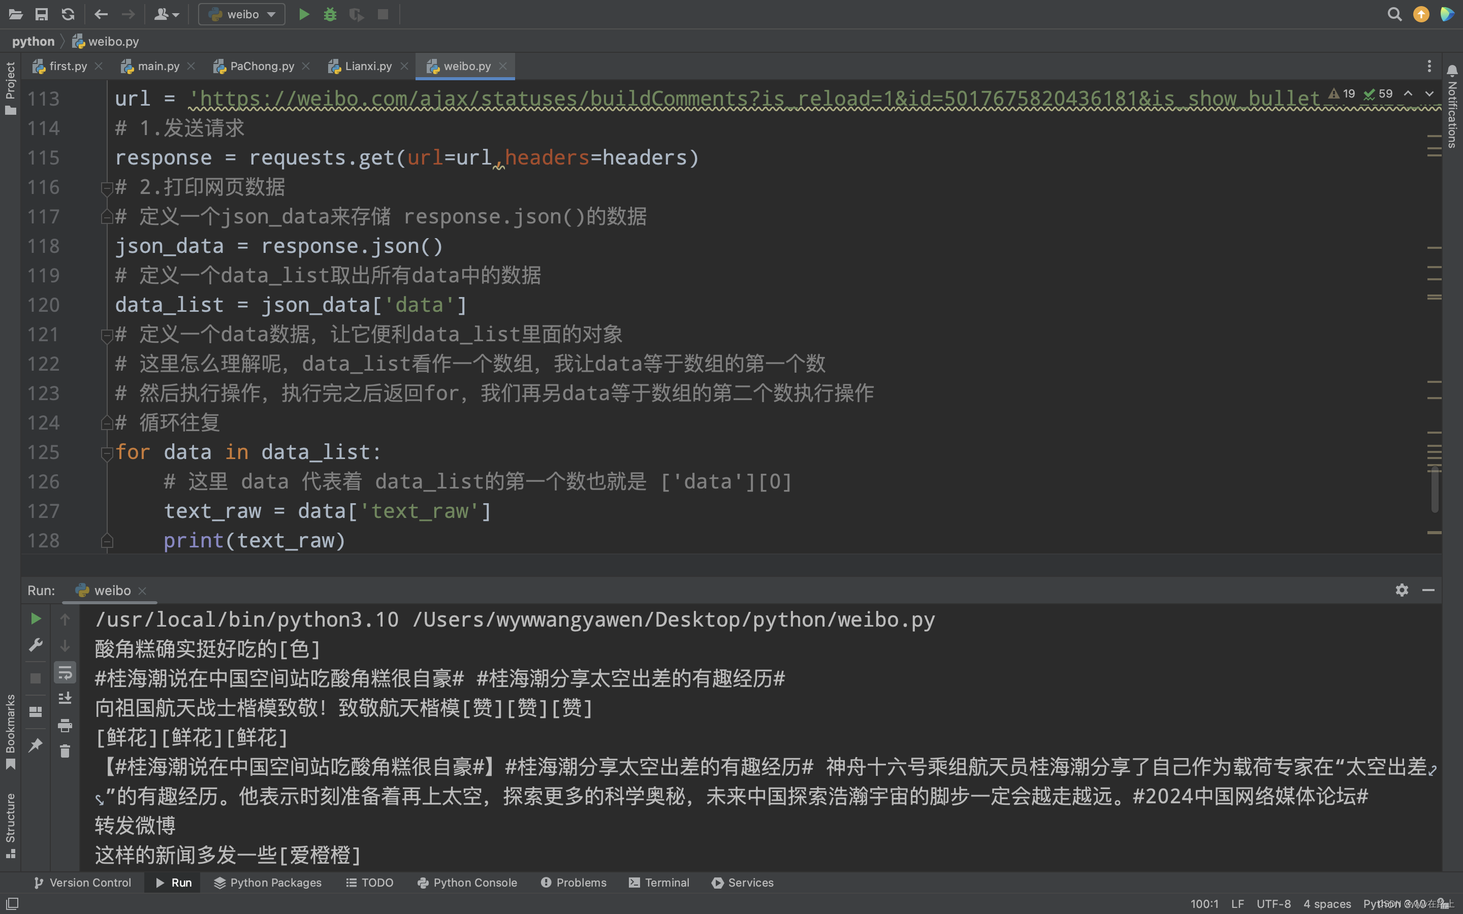
Task: Open Run panel settings gear
Action: [1402, 590]
